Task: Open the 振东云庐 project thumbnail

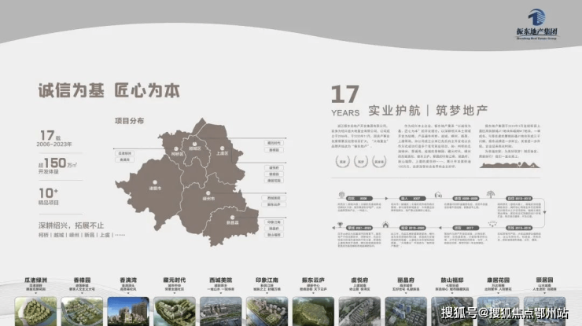Action: (314, 307)
